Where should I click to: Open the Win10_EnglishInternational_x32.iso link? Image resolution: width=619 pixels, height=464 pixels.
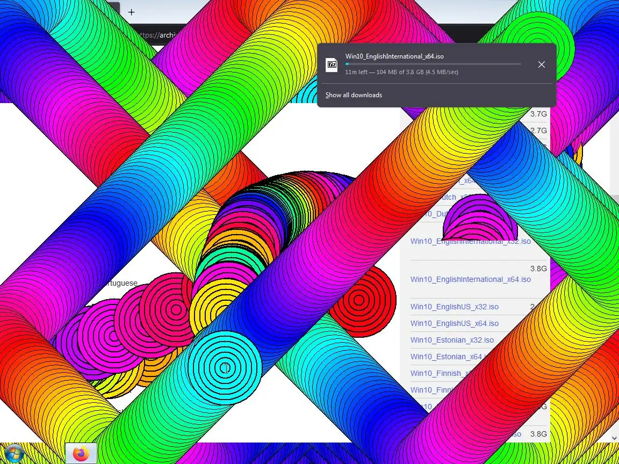tap(471, 241)
